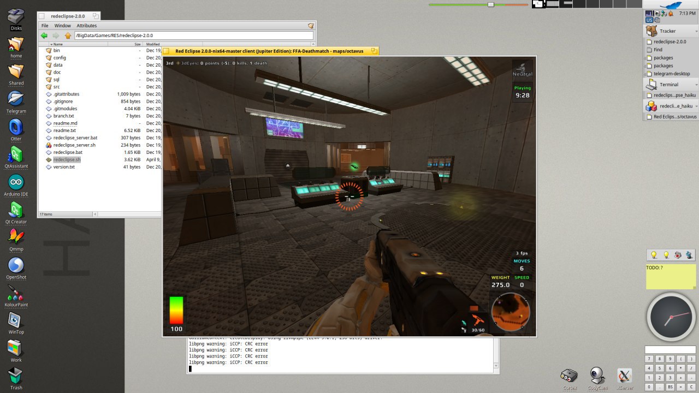Click the Terminal window scrollbar down arrow
The image size is (699, 393).
pos(496,365)
